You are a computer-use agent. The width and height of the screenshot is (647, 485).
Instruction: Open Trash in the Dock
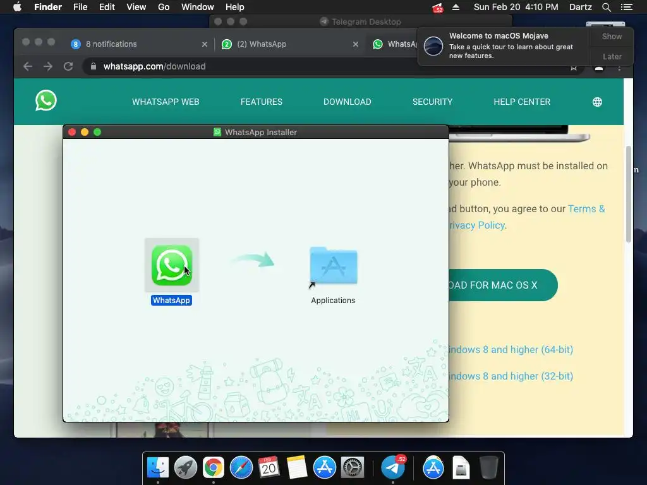tap(488, 468)
